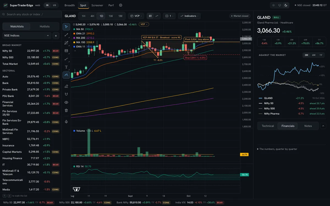Toggle drawings visibility with the eye icon
Viewport: 330px width, 206px height.
(66, 102)
